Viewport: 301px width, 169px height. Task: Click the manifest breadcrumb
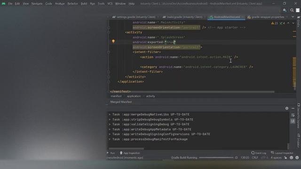pos(116,96)
